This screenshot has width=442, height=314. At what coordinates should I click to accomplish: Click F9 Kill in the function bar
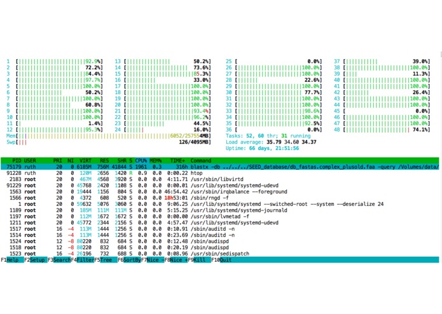tap(199, 260)
